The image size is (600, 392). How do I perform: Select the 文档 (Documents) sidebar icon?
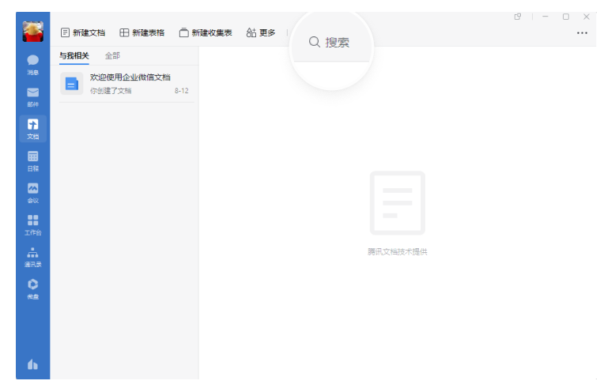[x=32, y=128]
